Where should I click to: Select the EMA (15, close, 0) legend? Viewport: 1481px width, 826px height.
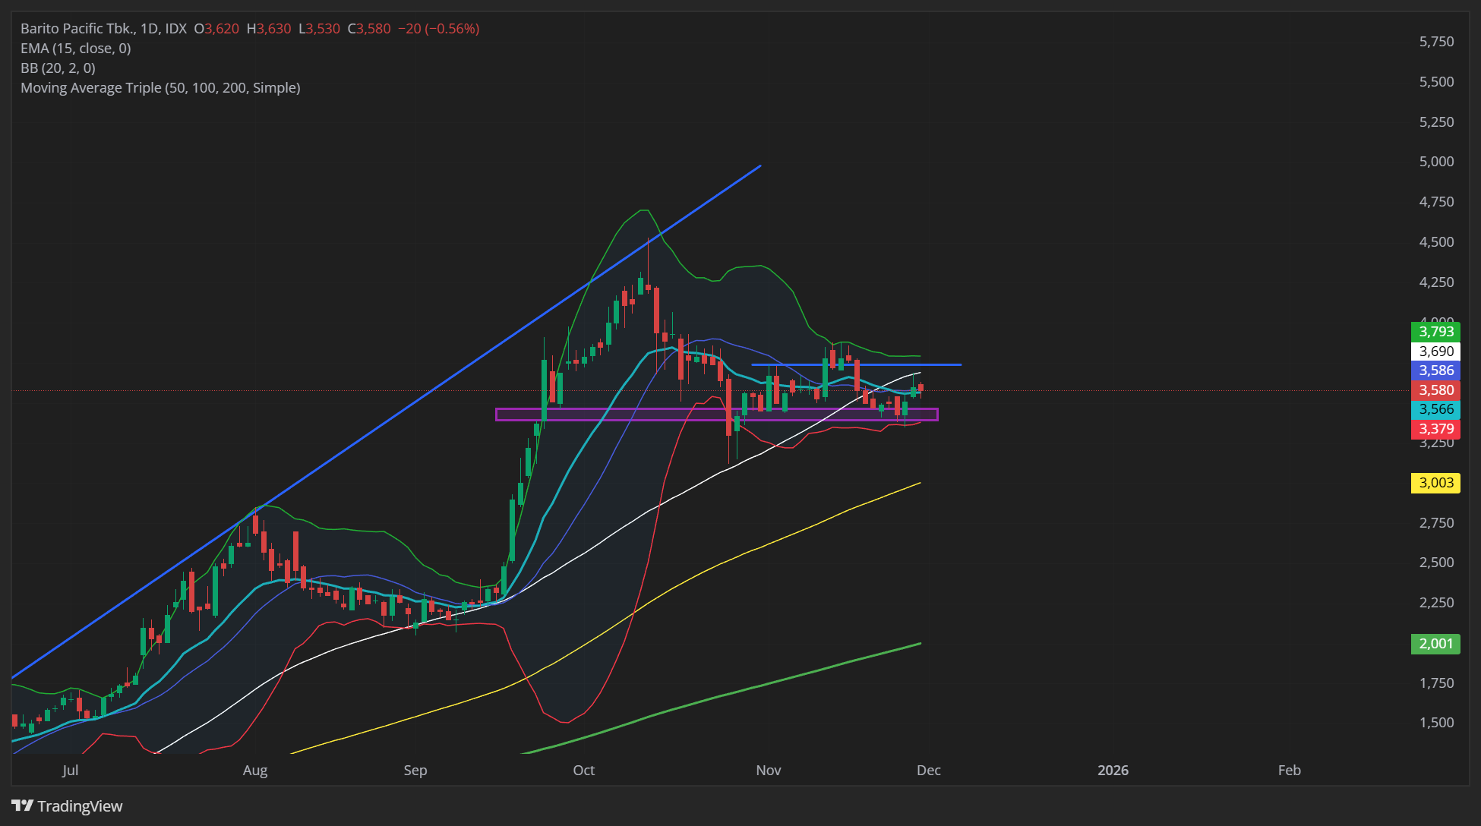(75, 49)
